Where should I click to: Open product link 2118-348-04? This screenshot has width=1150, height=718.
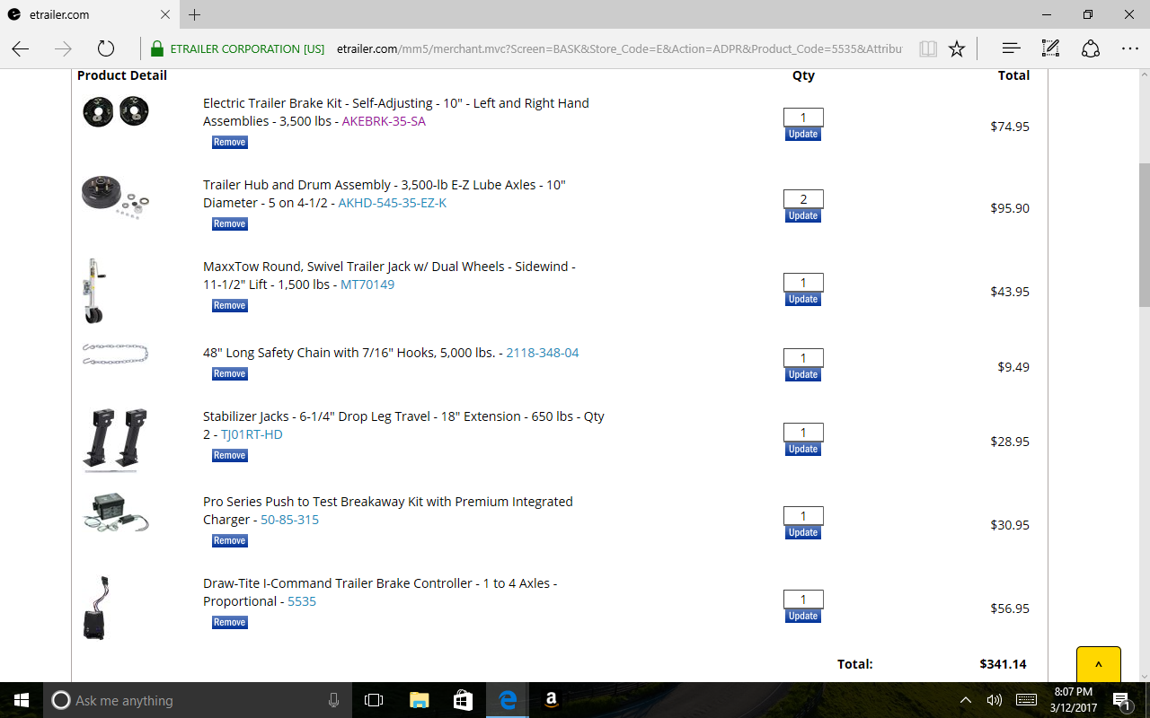543,353
